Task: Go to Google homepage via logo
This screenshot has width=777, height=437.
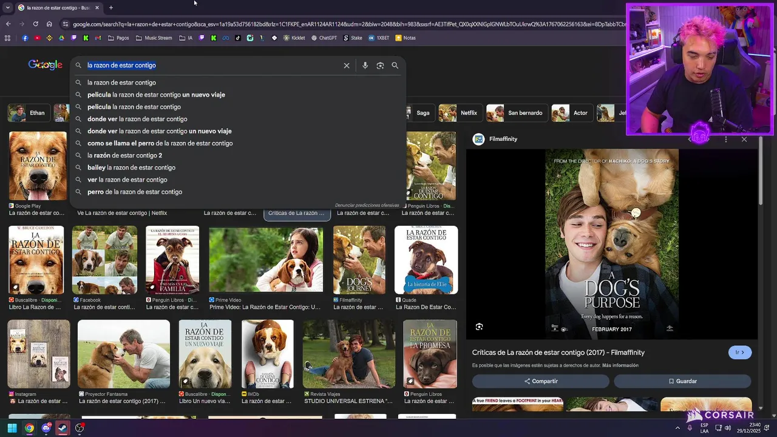Action: pyautogui.click(x=45, y=65)
